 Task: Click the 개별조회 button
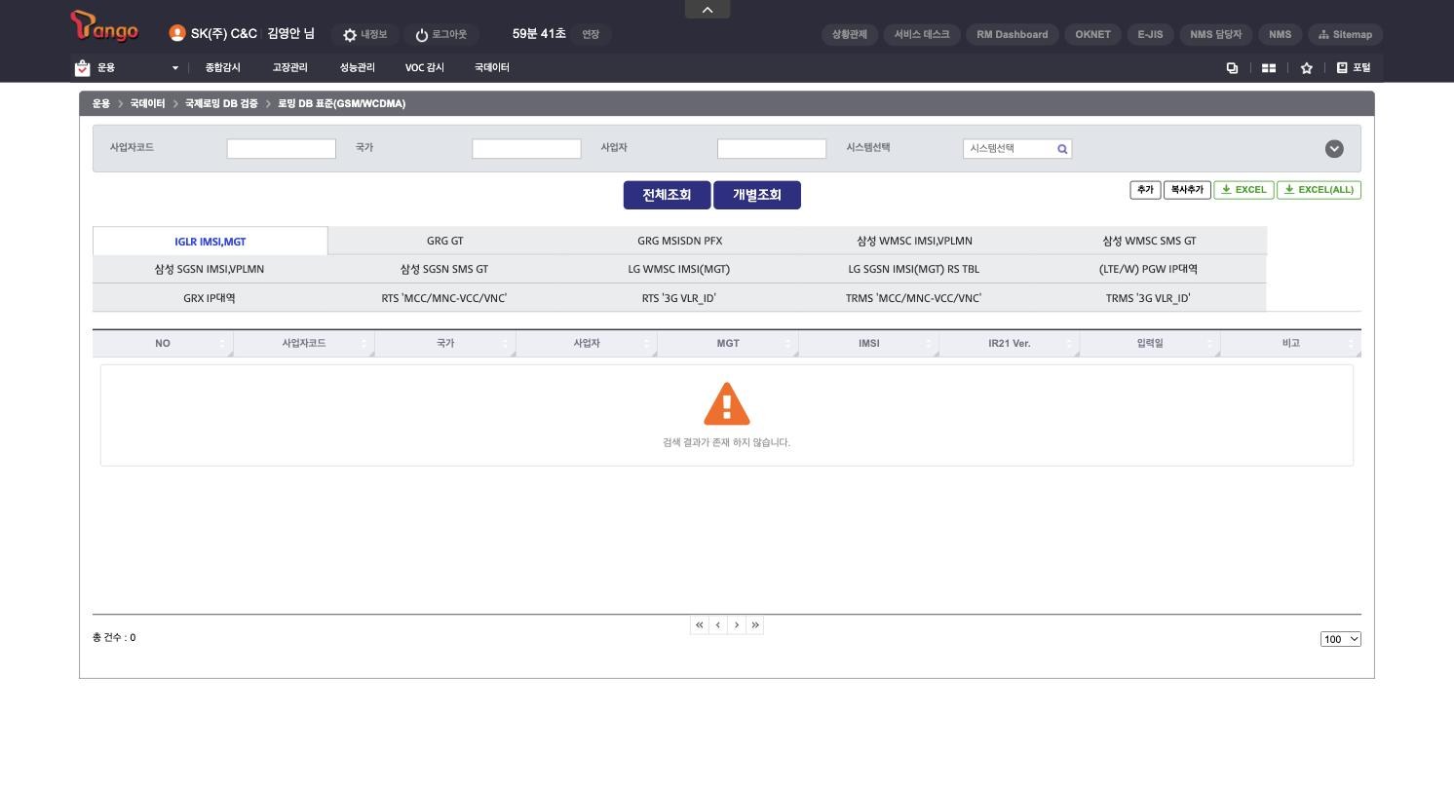tap(757, 195)
